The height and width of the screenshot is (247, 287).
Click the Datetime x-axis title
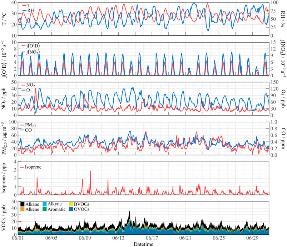(144, 244)
